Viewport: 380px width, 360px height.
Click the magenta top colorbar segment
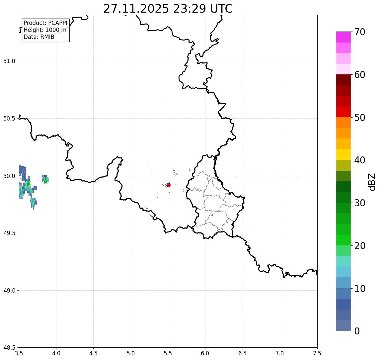pyautogui.click(x=343, y=37)
